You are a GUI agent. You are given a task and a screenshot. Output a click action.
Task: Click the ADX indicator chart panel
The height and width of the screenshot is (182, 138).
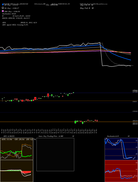point(17,149)
